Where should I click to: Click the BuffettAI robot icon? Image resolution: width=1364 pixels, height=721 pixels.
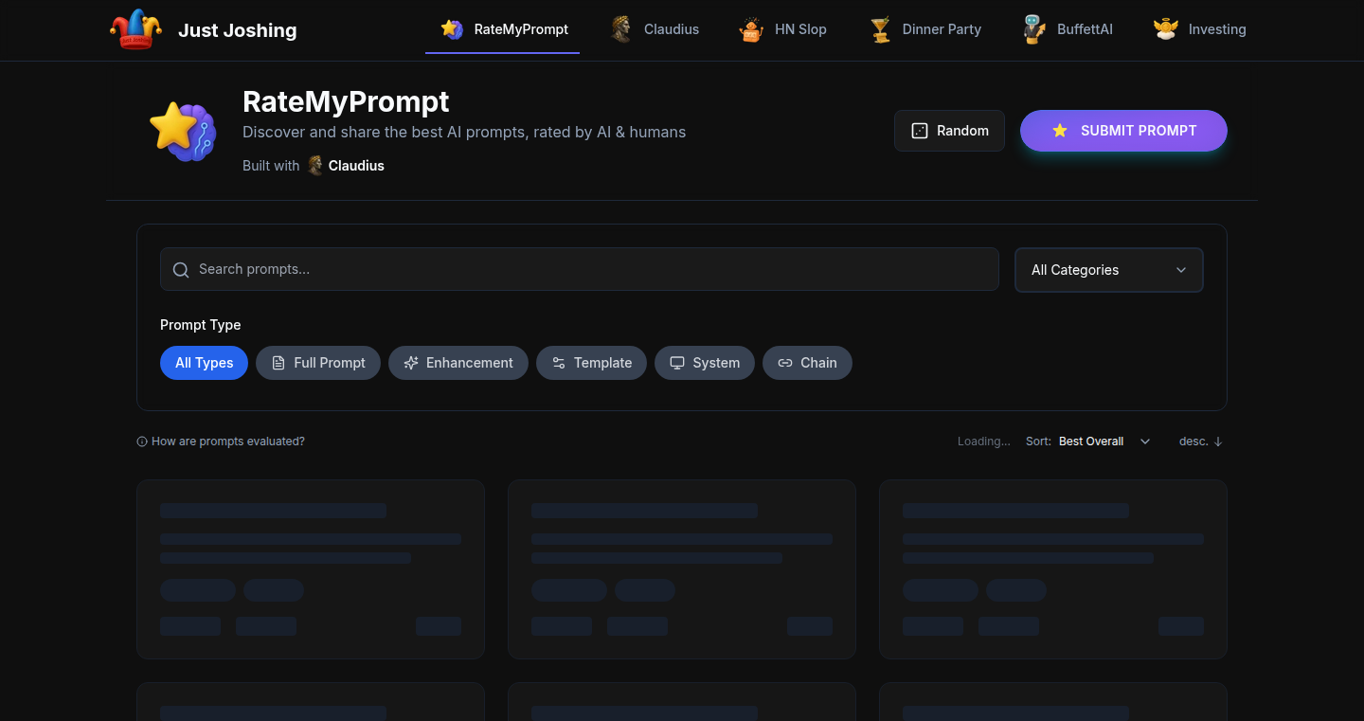(x=1034, y=29)
